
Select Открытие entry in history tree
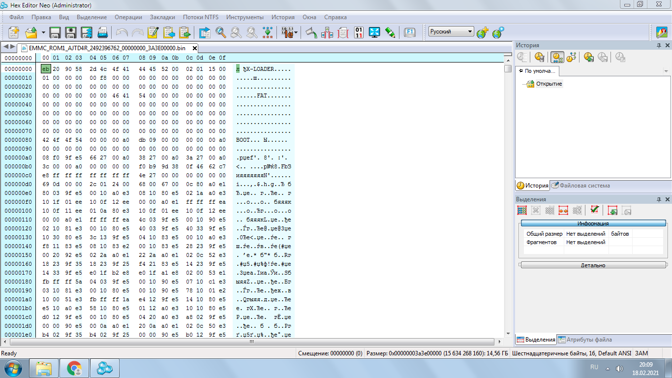click(x=549, y=84)
